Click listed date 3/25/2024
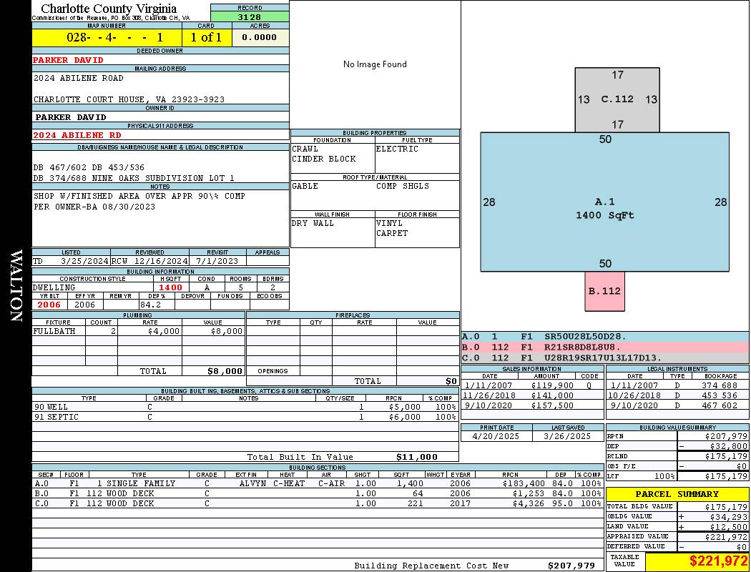Viewport: 751px width, 572px height. coord(84,262)
